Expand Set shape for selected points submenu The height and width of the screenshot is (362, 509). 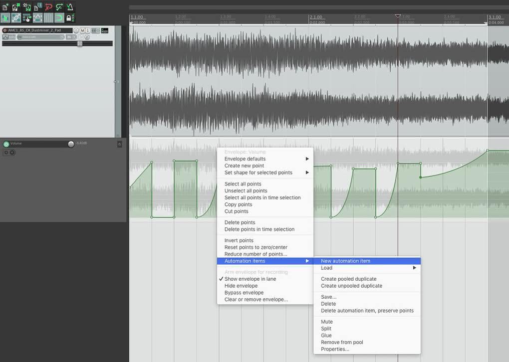point(265,173)
